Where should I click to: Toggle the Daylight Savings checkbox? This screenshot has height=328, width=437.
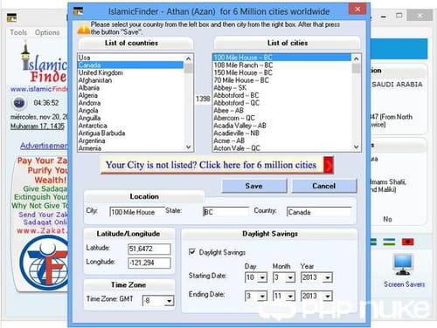pyautogui.click(x=192, y=252)
